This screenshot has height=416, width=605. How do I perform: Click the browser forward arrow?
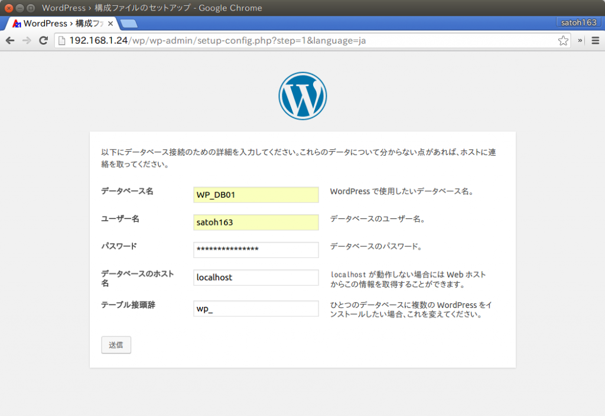27,41
